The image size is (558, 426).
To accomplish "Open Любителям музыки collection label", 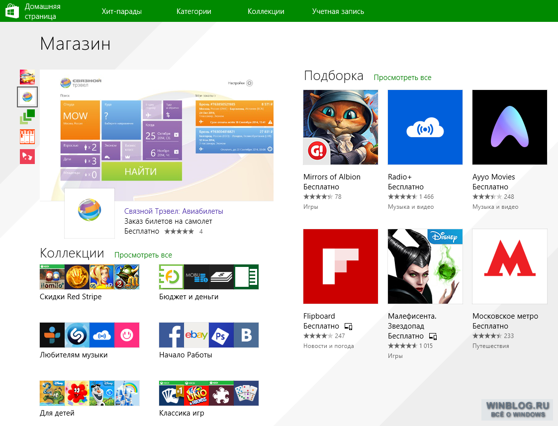I will click(74, 355).
